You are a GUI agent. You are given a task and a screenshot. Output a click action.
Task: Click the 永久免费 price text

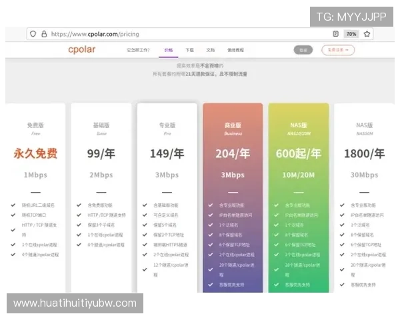(x=35, y=153)
